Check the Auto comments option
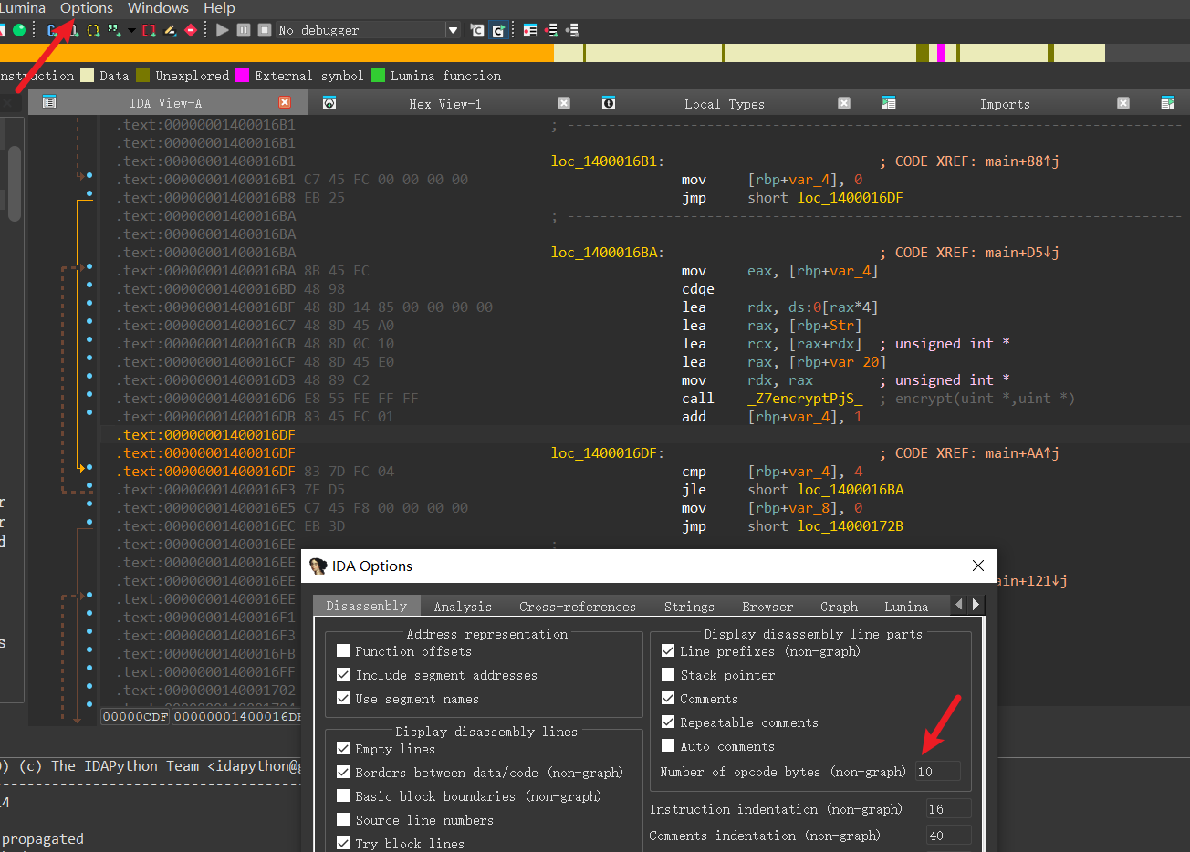This screenshot has width=1190, height=852. coord(668,746)
